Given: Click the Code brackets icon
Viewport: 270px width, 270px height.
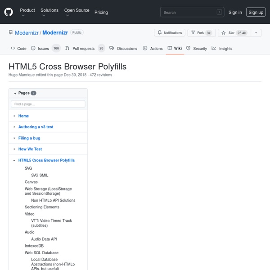Looking at the screenshot, I should coord(13,48).
